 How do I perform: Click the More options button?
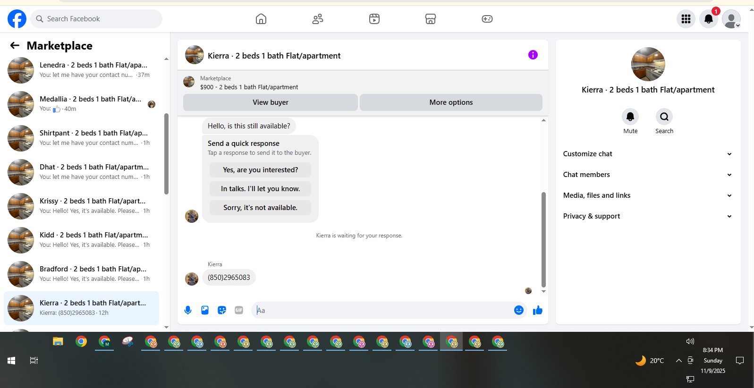(451, 102)
